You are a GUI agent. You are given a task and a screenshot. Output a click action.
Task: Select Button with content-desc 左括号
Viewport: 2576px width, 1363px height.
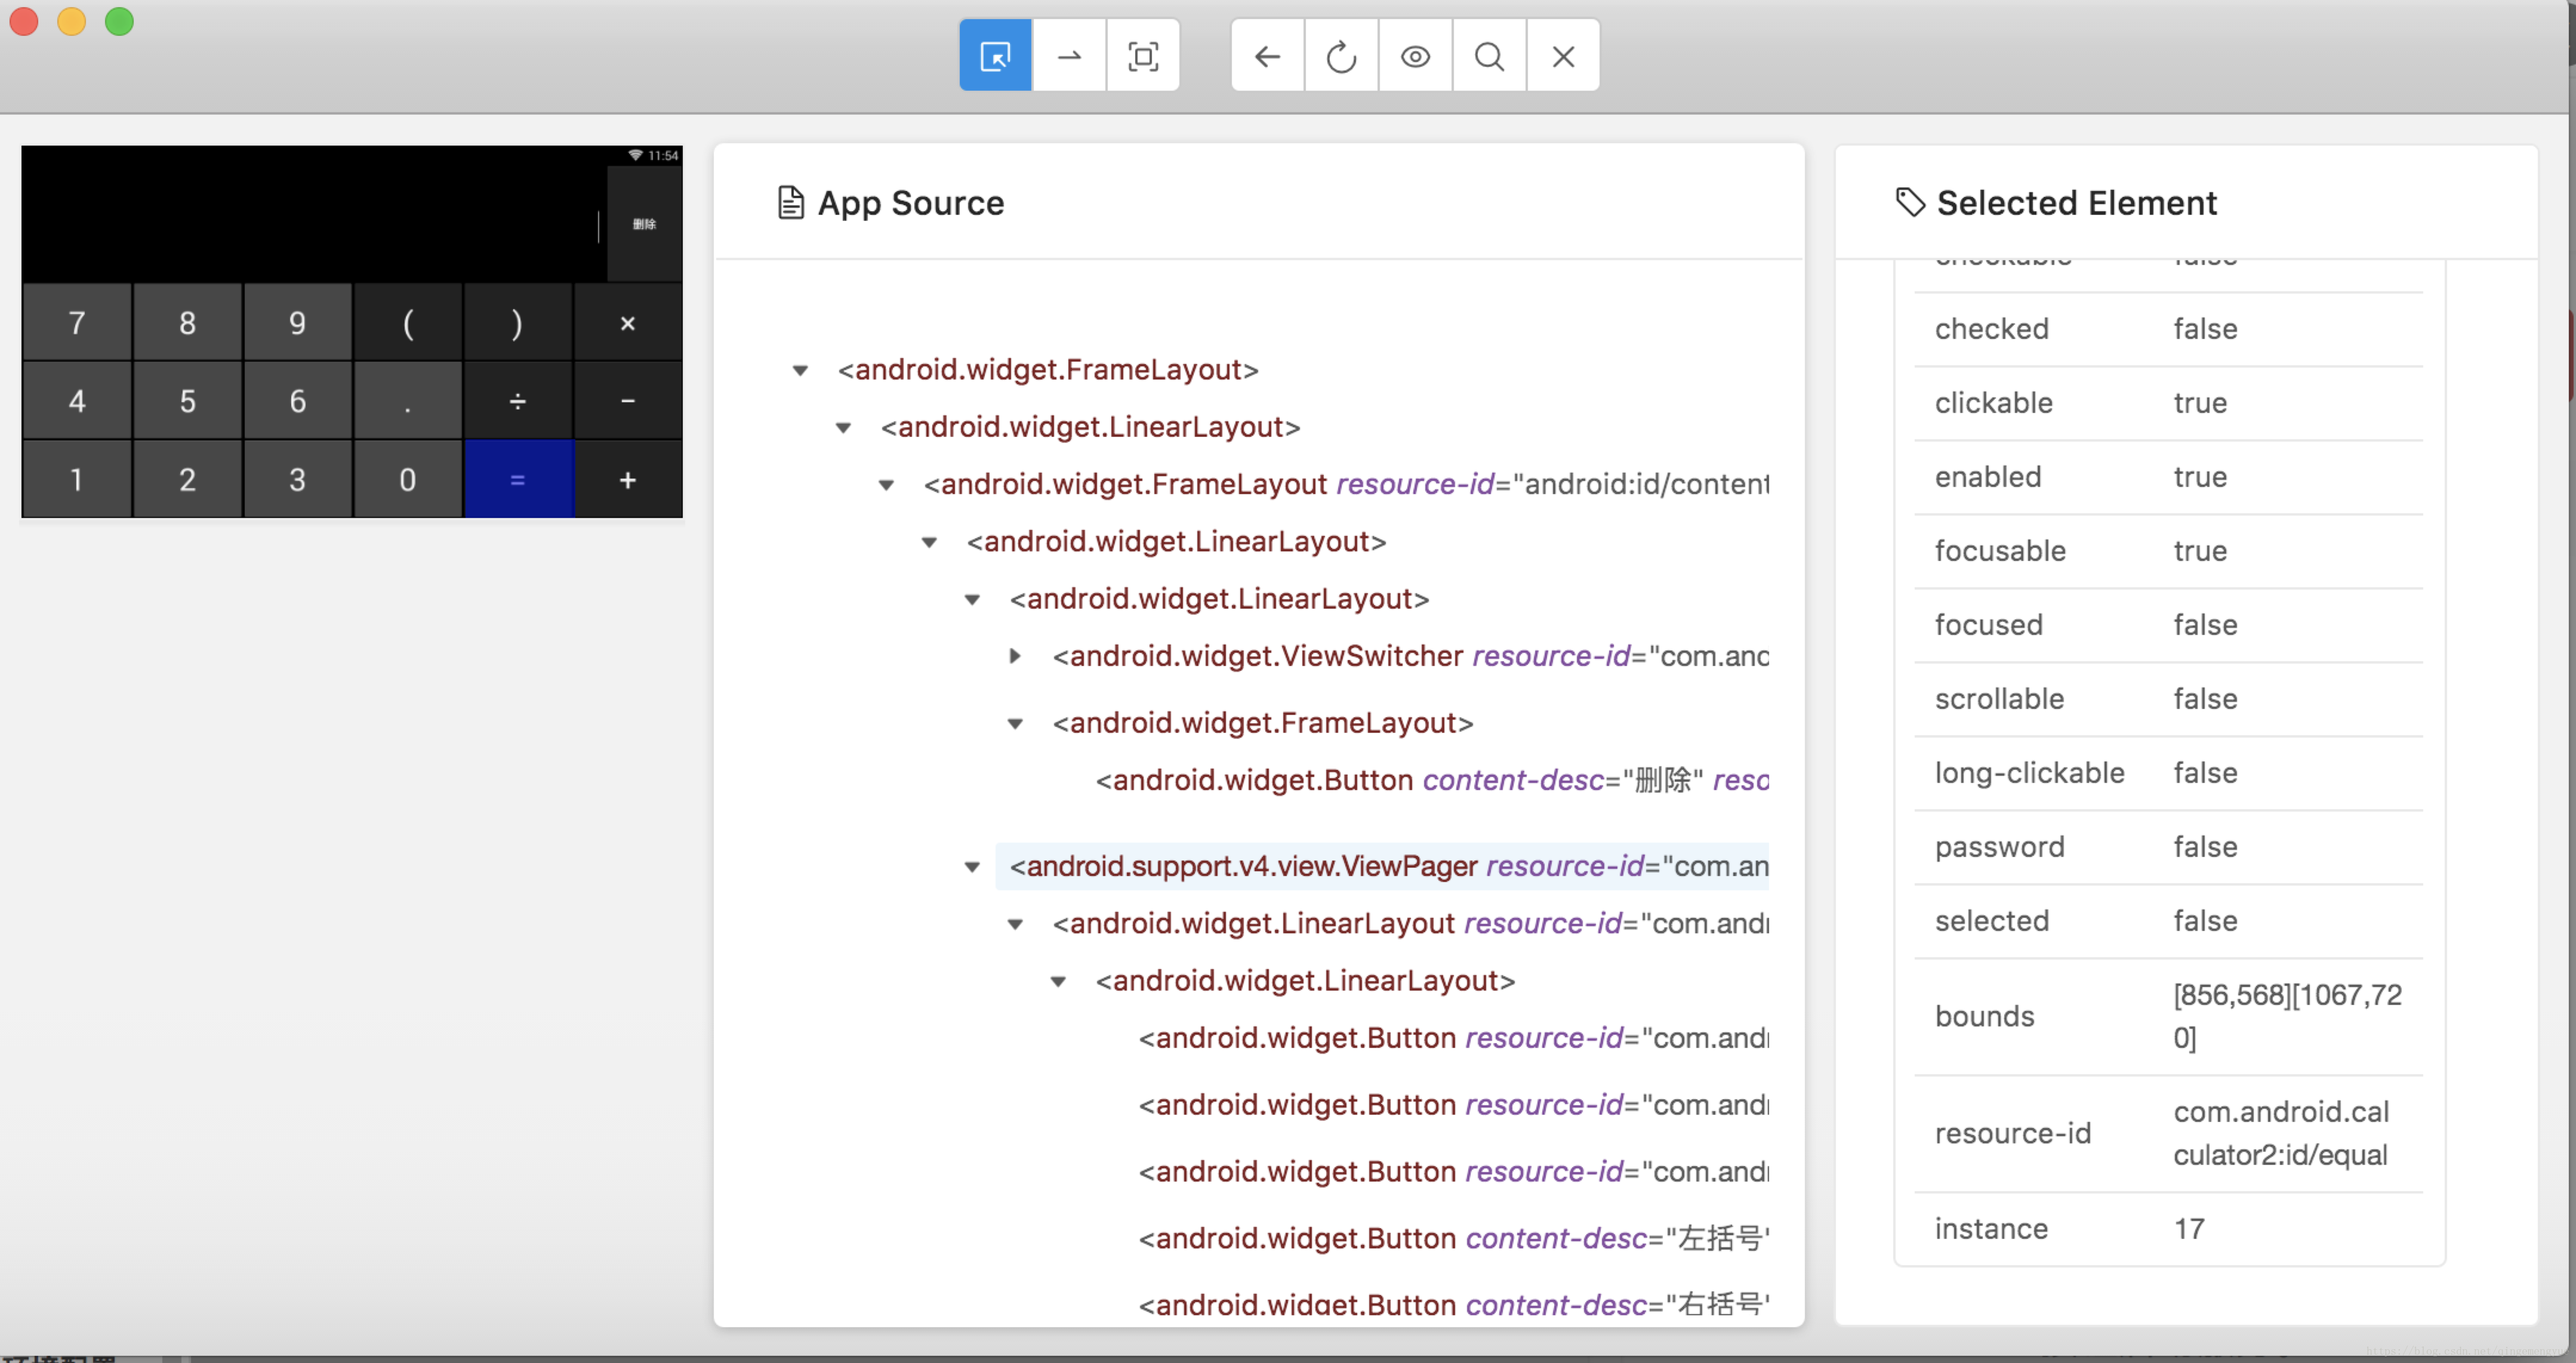coord(1453,1238)
